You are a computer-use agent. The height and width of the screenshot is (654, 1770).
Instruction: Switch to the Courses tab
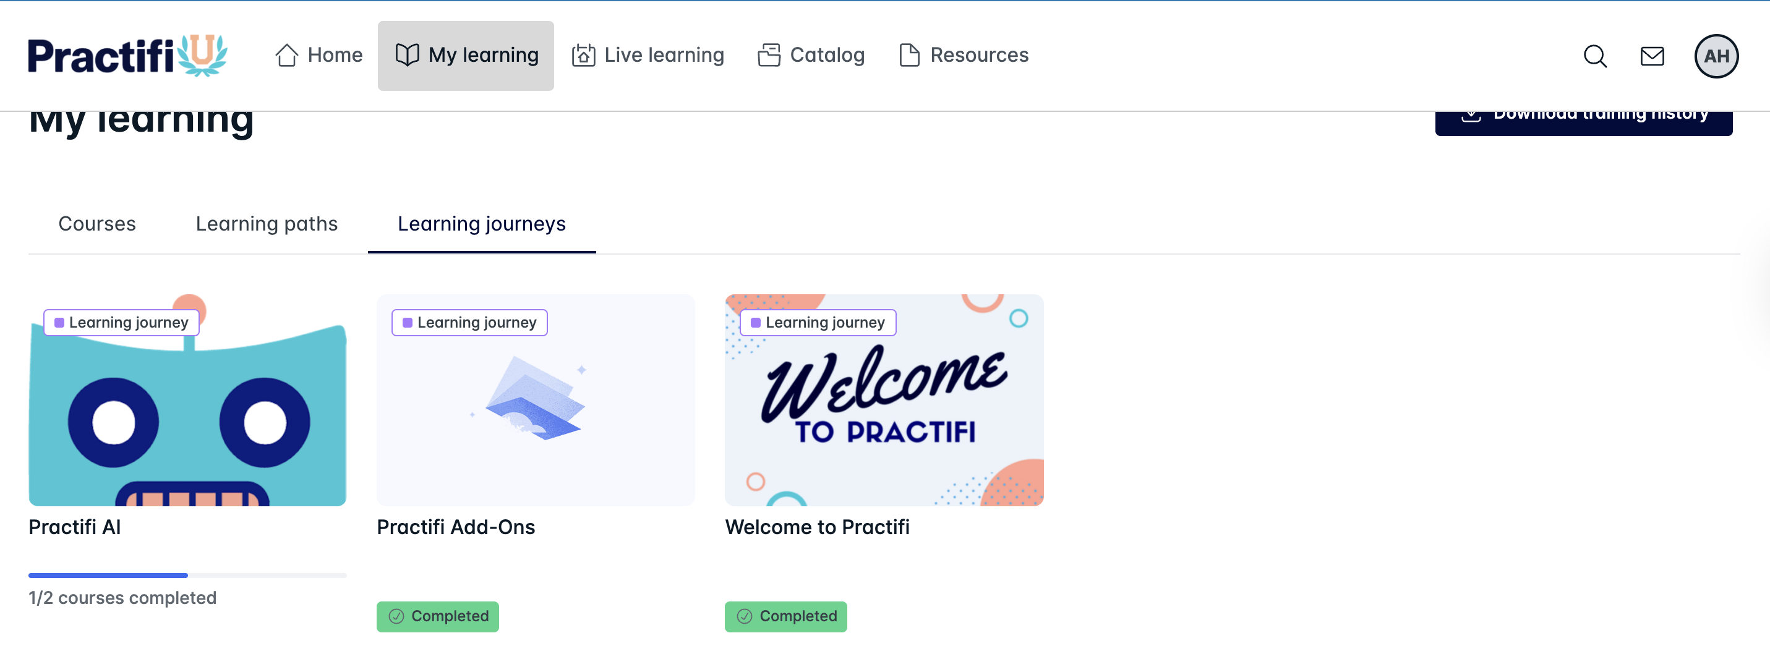point(97,224)
